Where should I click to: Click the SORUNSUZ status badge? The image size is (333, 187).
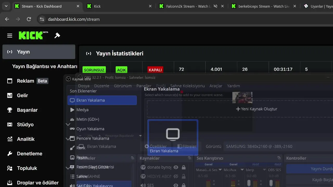pyautogui.click(x=94, y=70)
